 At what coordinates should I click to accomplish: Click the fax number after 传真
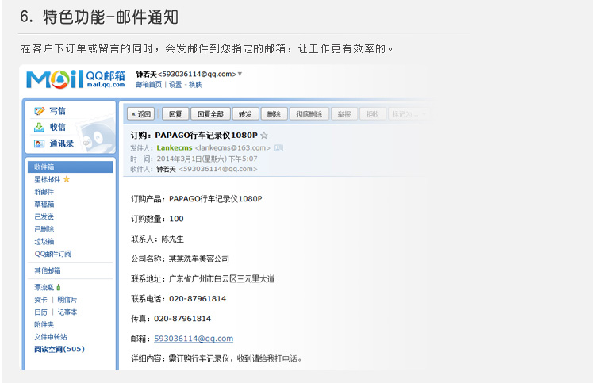tap(182, 319)
